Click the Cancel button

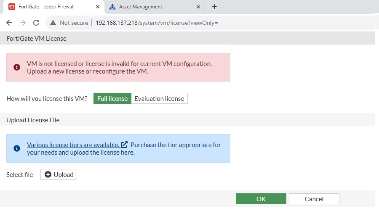314,199
